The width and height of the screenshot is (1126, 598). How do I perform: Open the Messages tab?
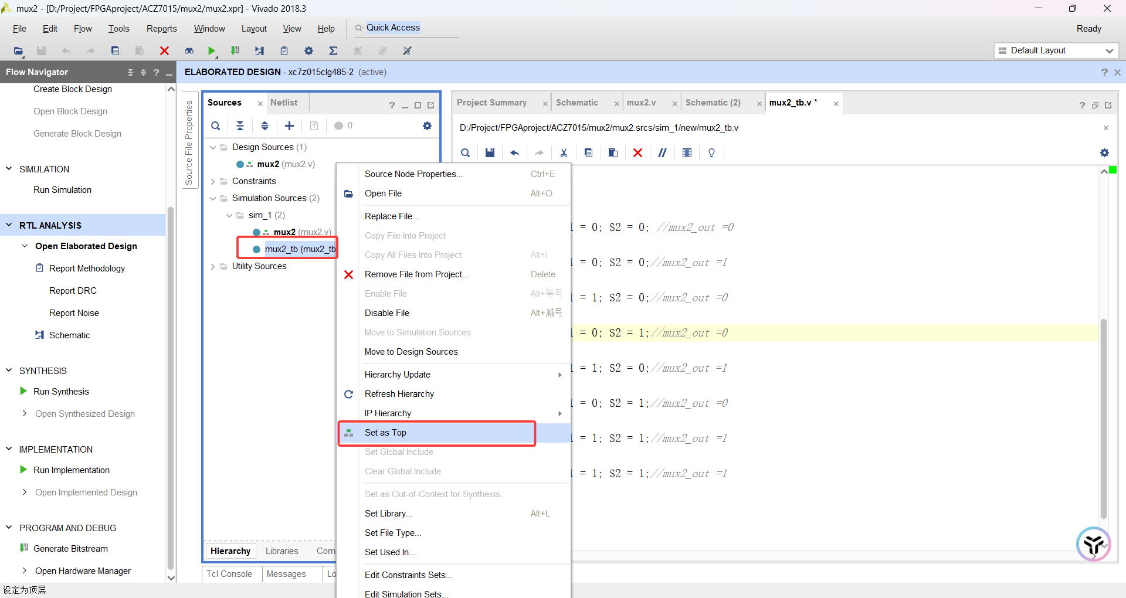[x=286, y=574]
